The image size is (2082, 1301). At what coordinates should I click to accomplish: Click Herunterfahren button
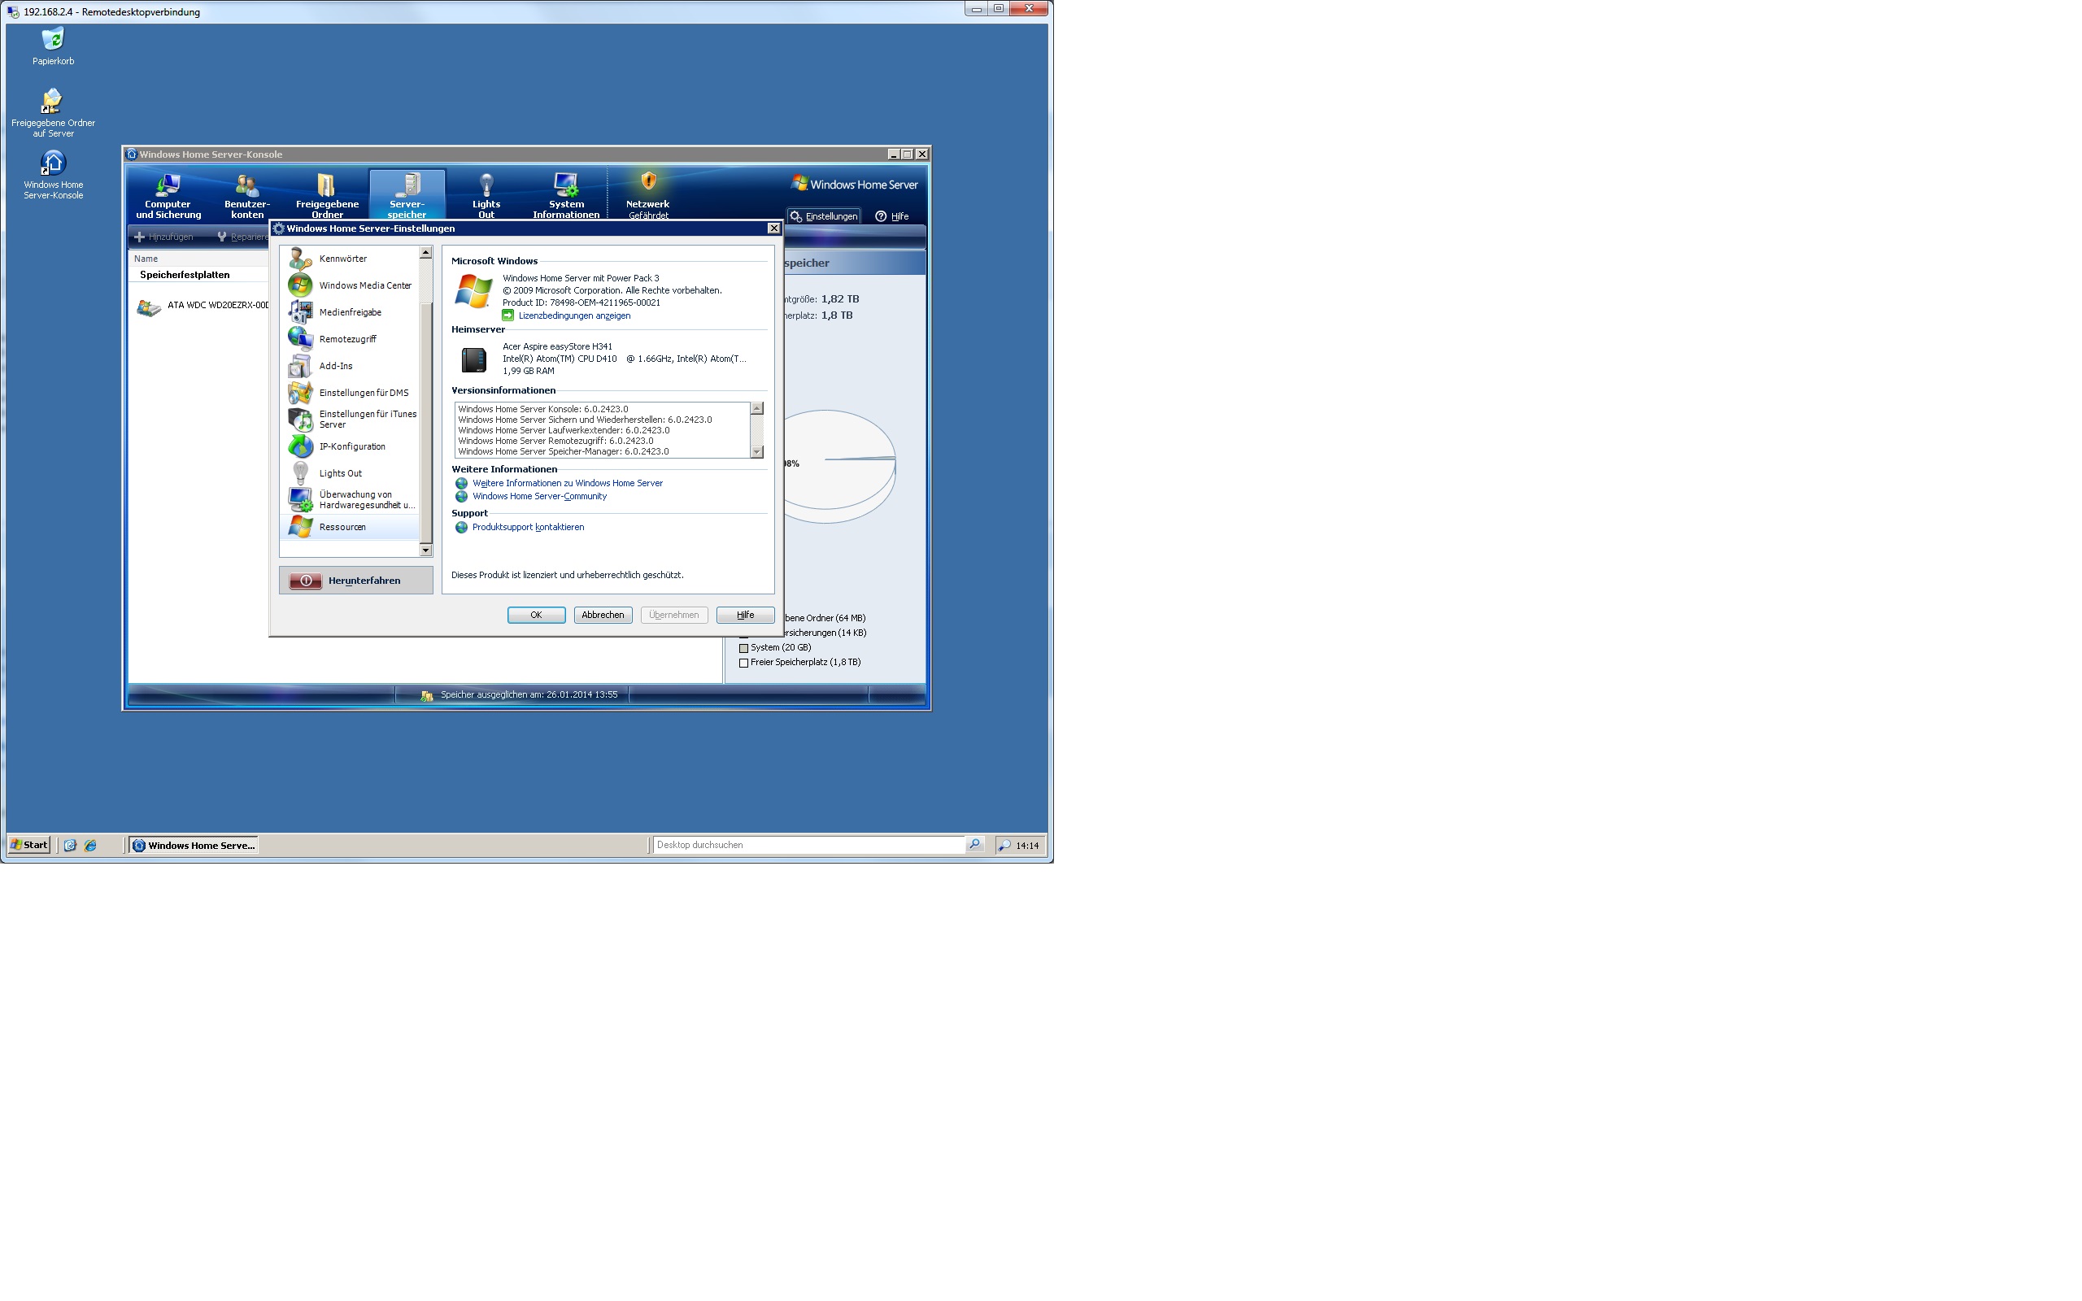355,581
